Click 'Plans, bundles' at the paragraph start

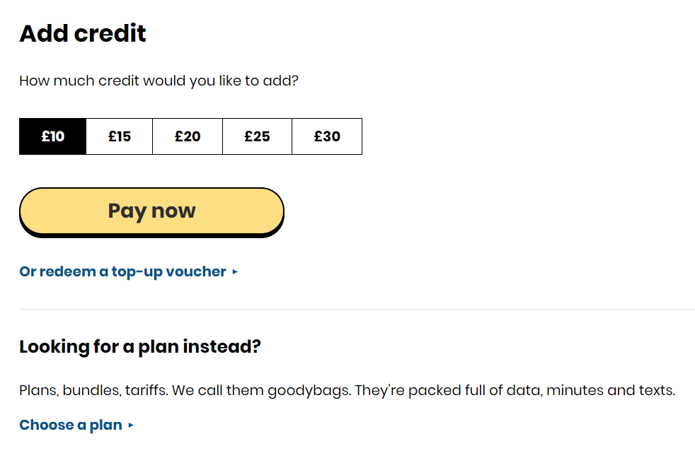point(71,391)
